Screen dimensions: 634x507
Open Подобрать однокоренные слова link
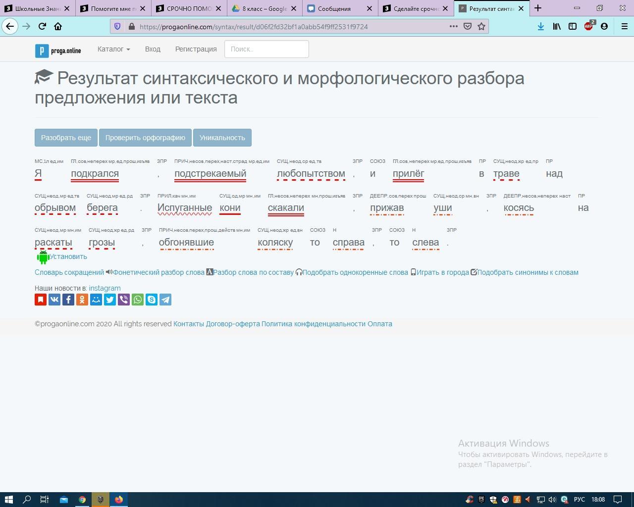point(355,272)
